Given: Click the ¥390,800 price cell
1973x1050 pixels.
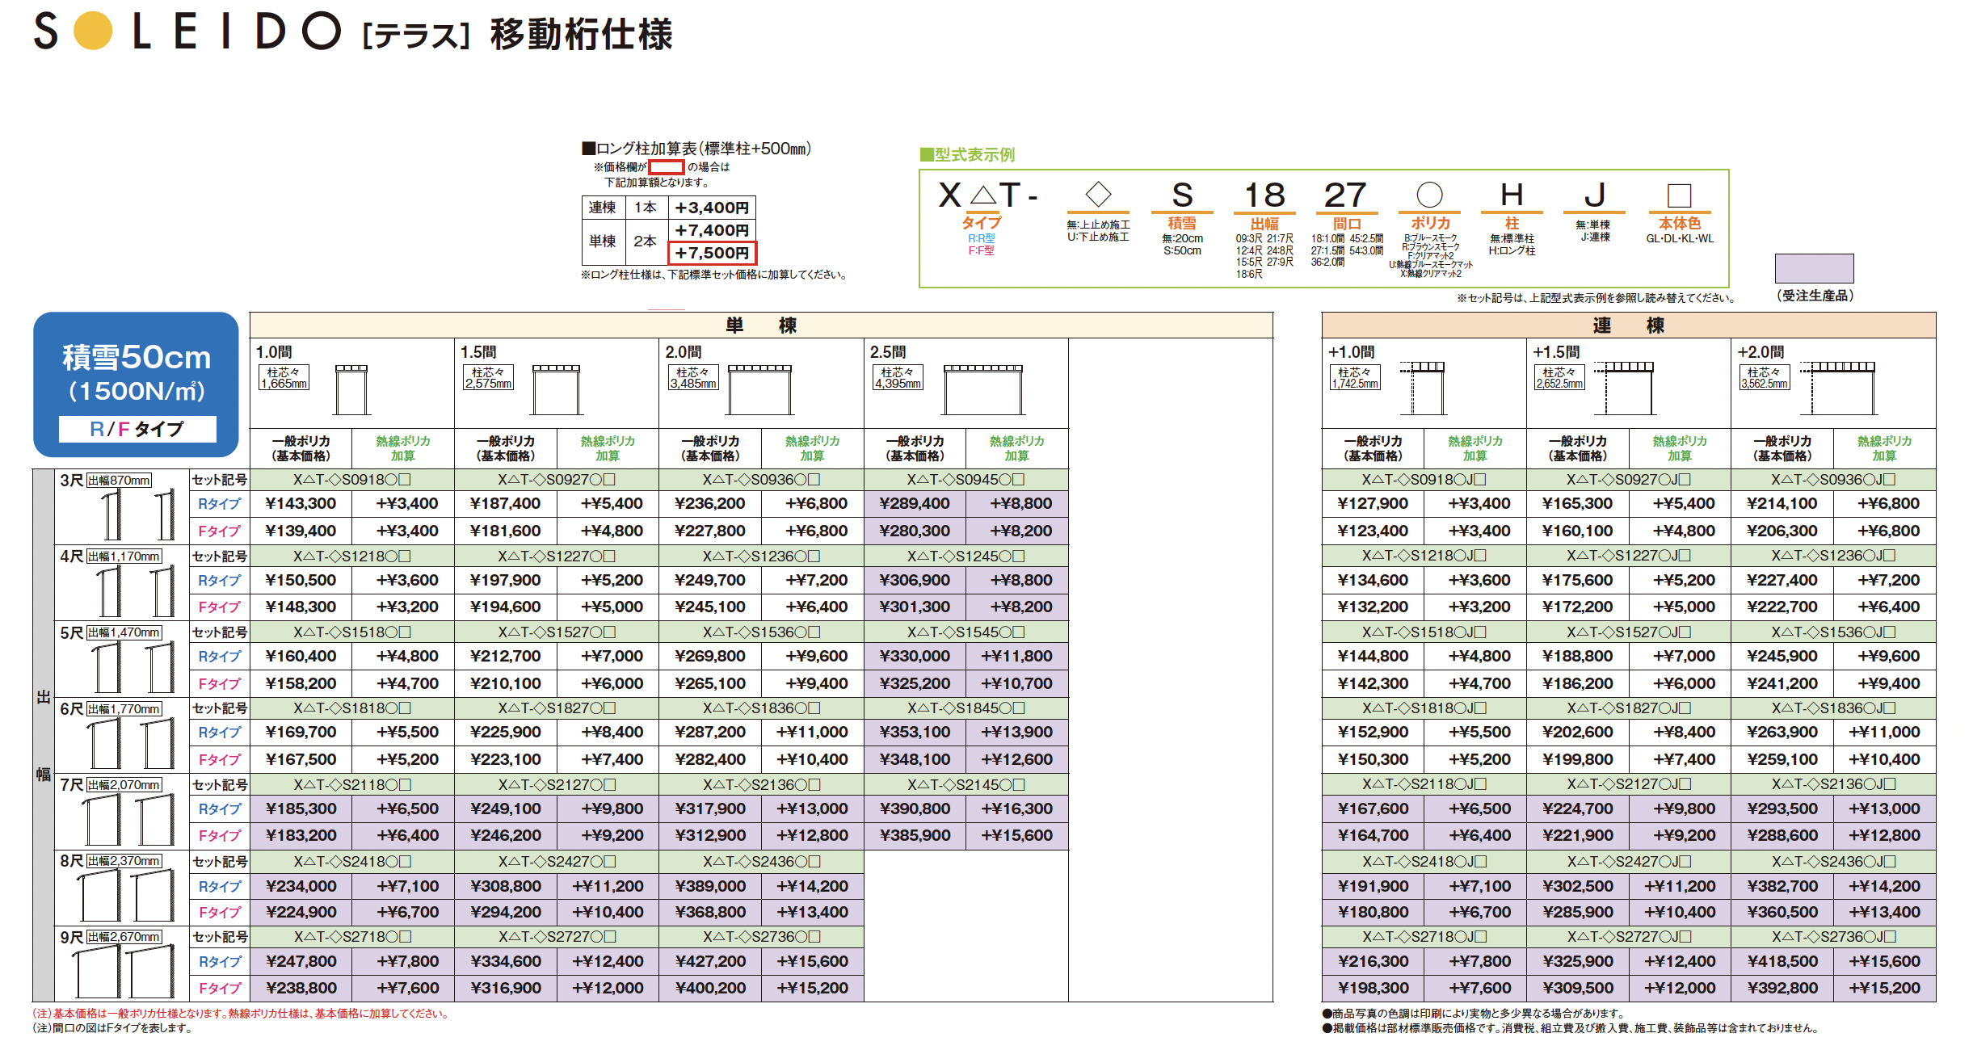Looking at the screenshot, I should point(915,809).
